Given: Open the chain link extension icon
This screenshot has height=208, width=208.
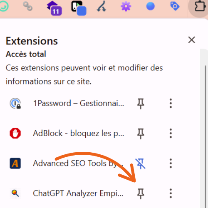Looking at the screenshot, I should tap(27, 6).
